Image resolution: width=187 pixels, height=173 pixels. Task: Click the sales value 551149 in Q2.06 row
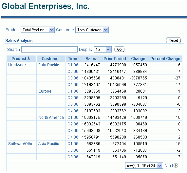pos(93,150)
